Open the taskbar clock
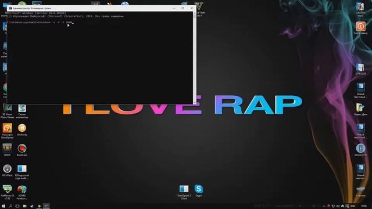 click(x=364, y=206)
